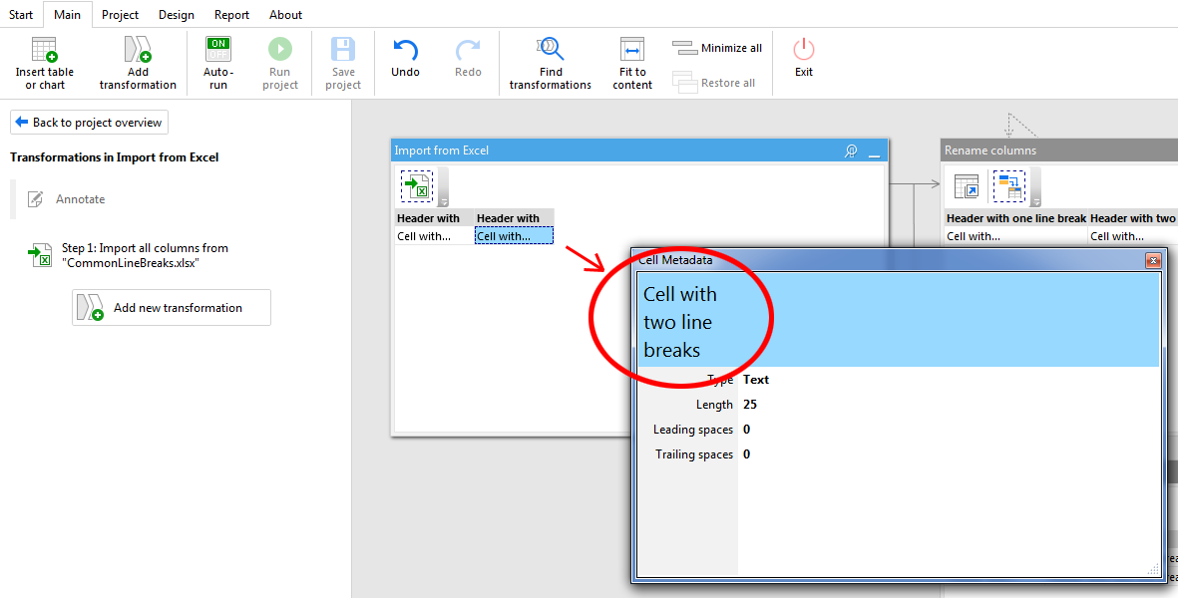Click the Leading spaces value
1178x598 pixels.
747,430
